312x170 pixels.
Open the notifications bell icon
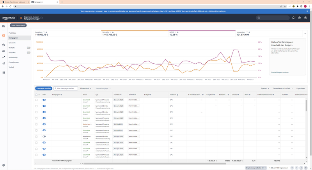293,18
